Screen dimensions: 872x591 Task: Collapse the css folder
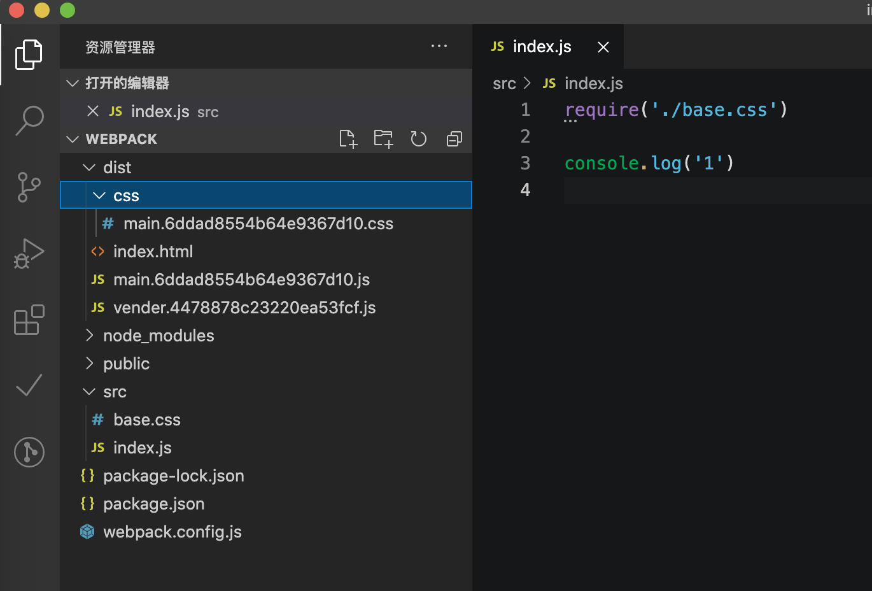(x=99, y=196)
